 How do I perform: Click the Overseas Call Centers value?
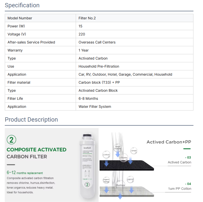pyautogui.click(x=97, y=42)
